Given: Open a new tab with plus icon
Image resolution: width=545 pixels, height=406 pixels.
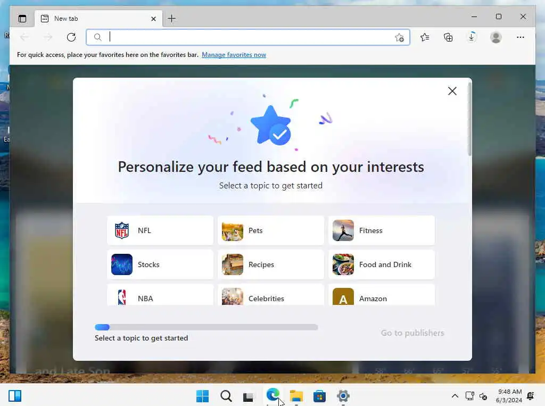Looking at the screenshot, I should pyautogui.click(x=172, y=19).
